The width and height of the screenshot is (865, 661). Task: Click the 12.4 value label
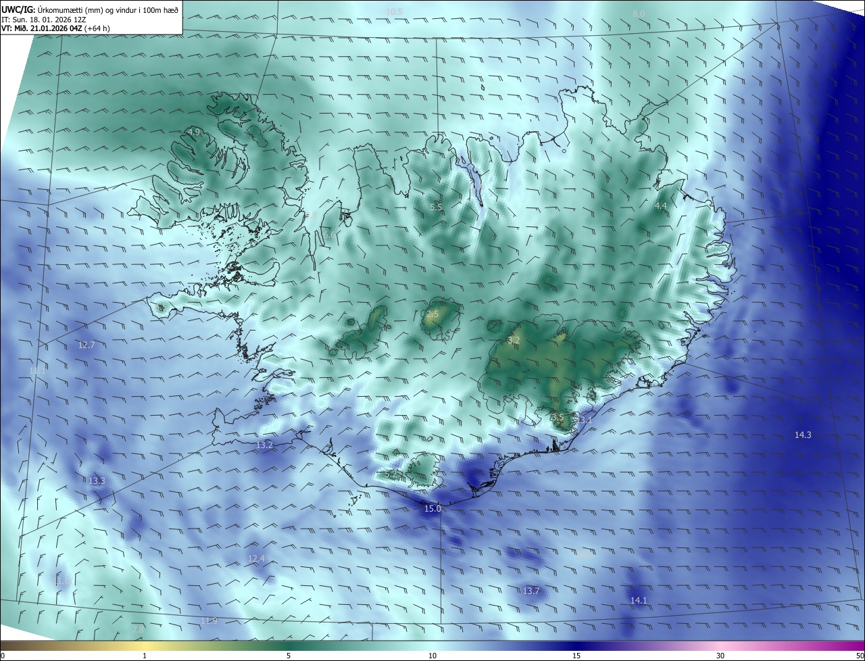[257, 558]
